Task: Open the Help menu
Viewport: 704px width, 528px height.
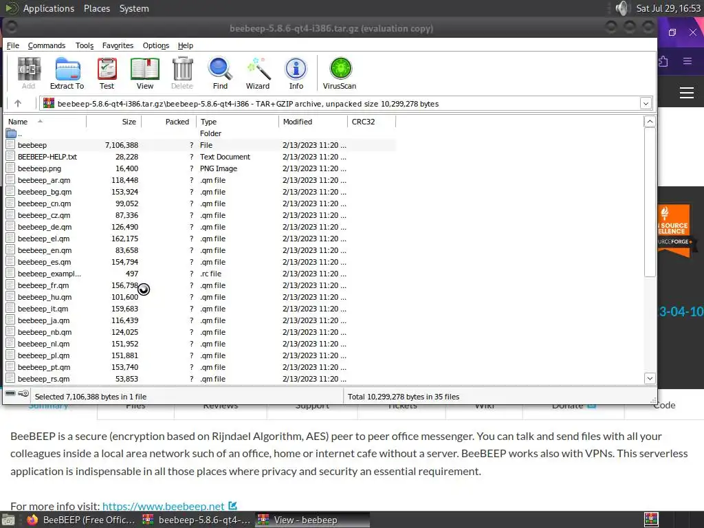Action: click(186, 45)
